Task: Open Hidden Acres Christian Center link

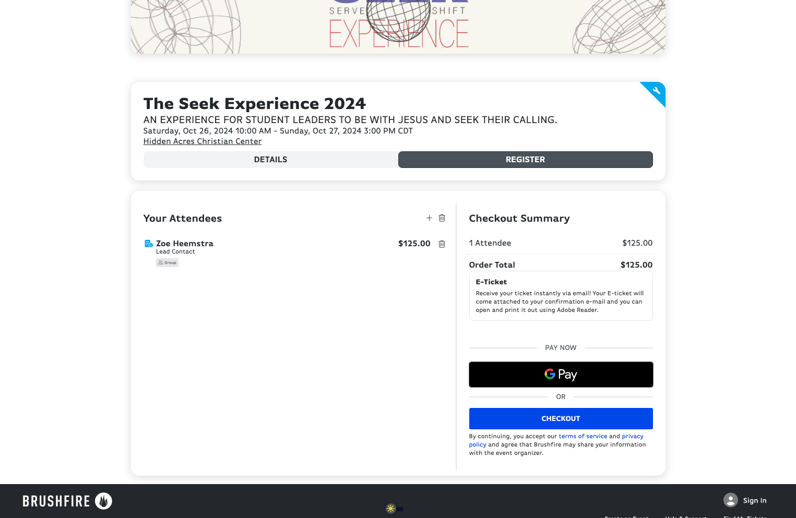Action: click(203, 141)
